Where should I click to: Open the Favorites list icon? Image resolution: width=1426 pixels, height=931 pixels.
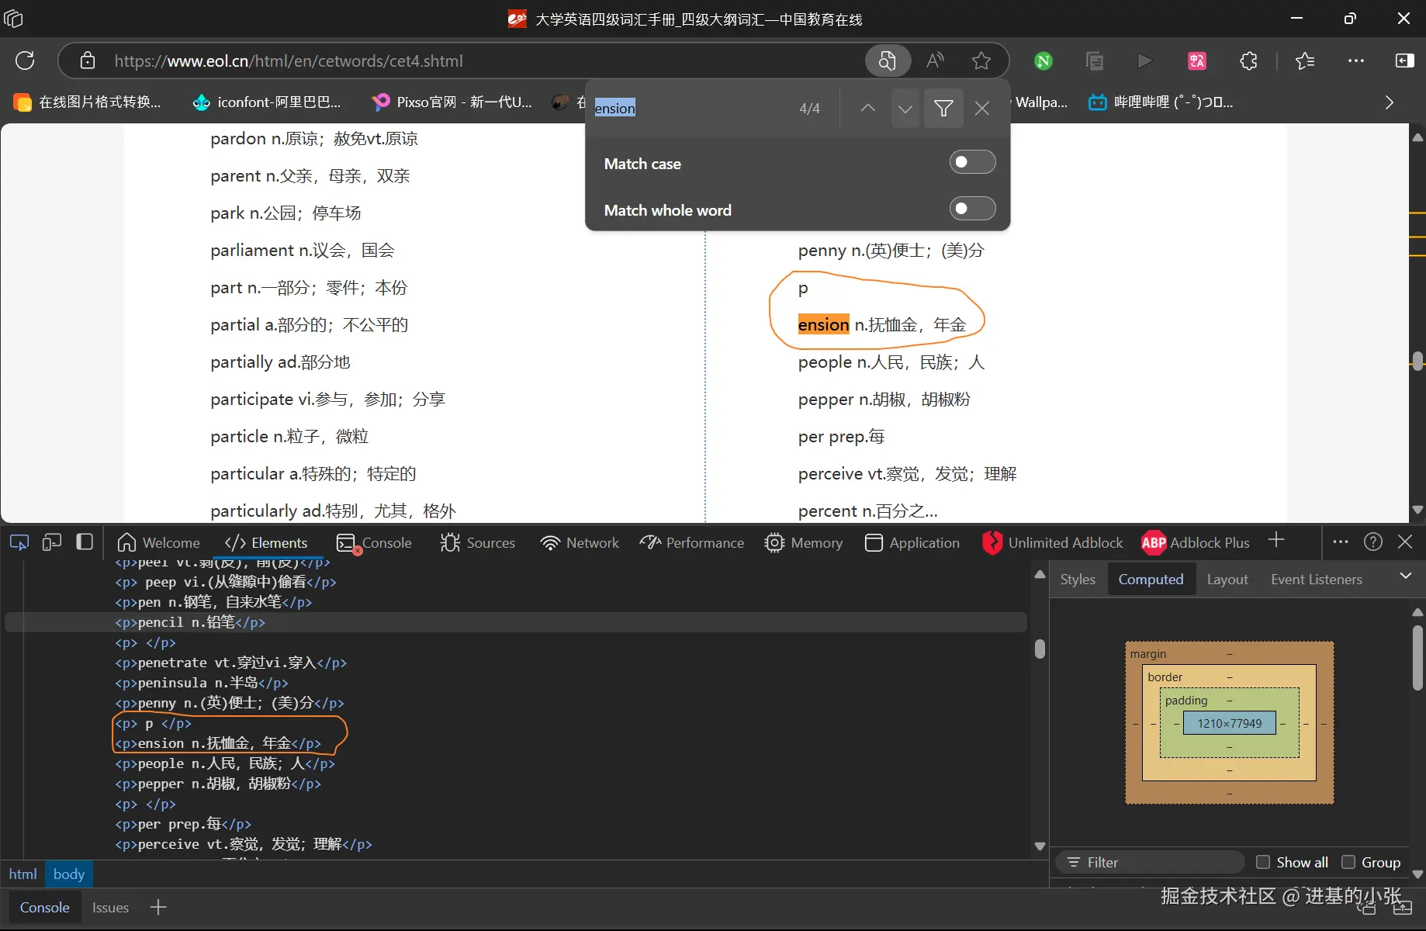(x=1305, y=61)
